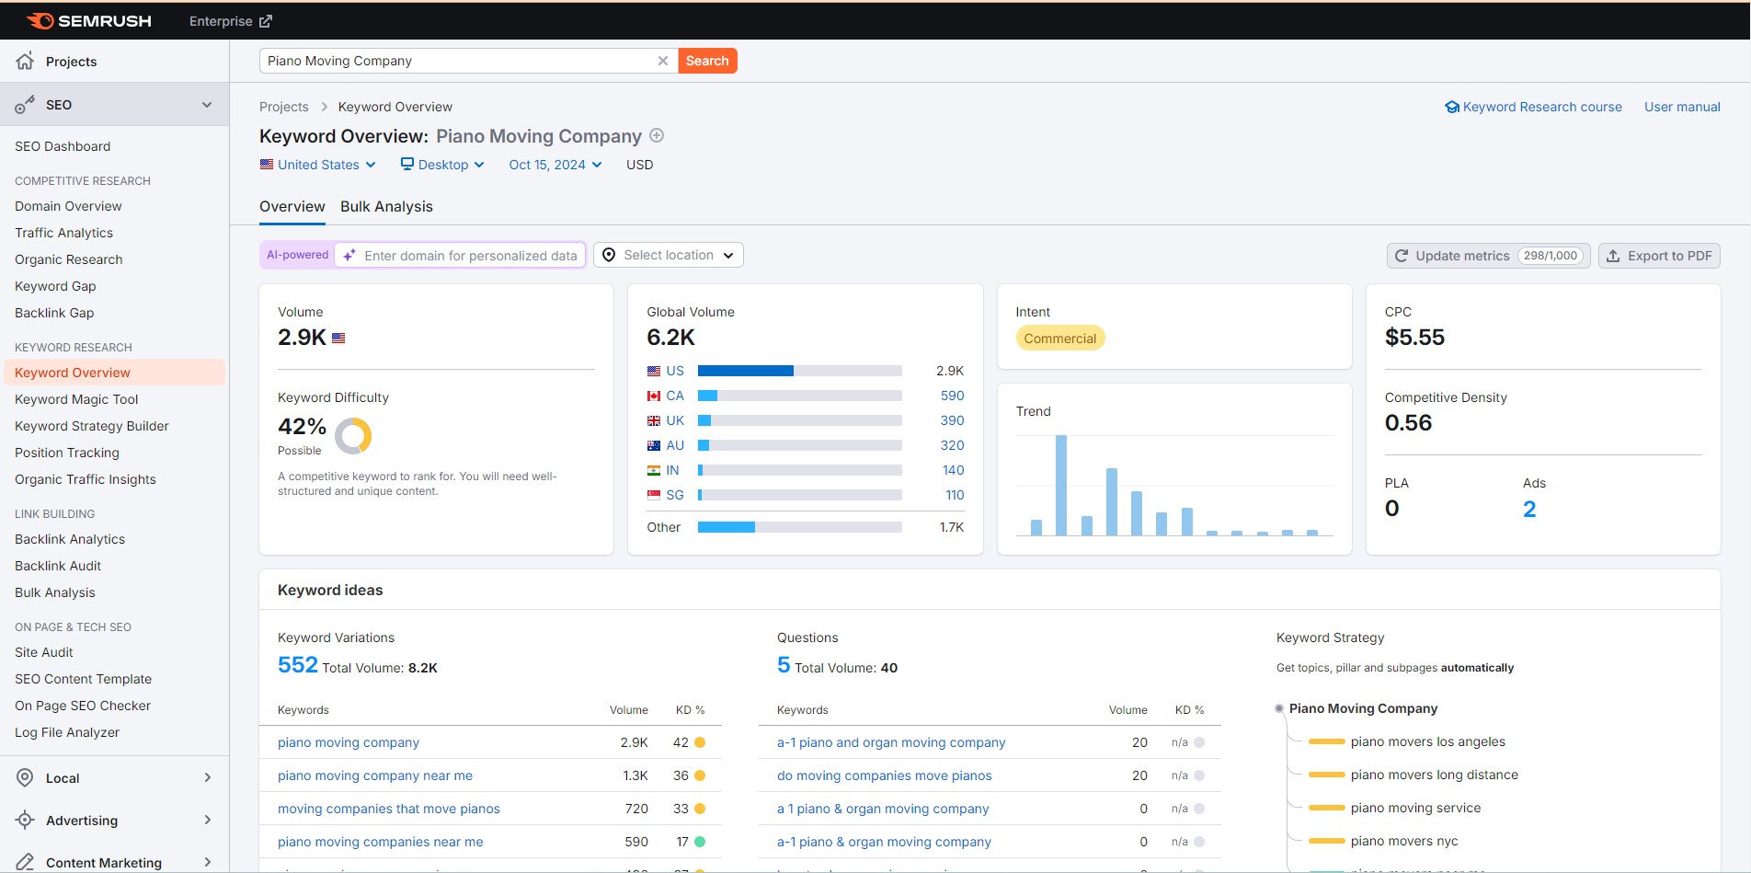Screen dimensions: 1751x873
Task: Click the Enterprise external link icon
Action: (x=266, y=21)
